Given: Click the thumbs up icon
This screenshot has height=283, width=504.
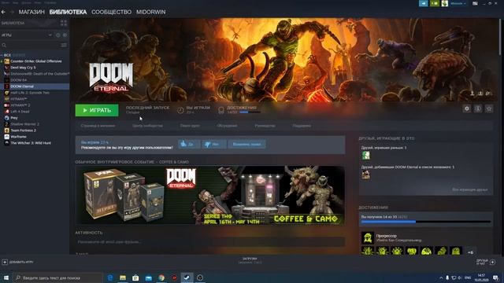Looking at the screenshot, I should 183,144.
